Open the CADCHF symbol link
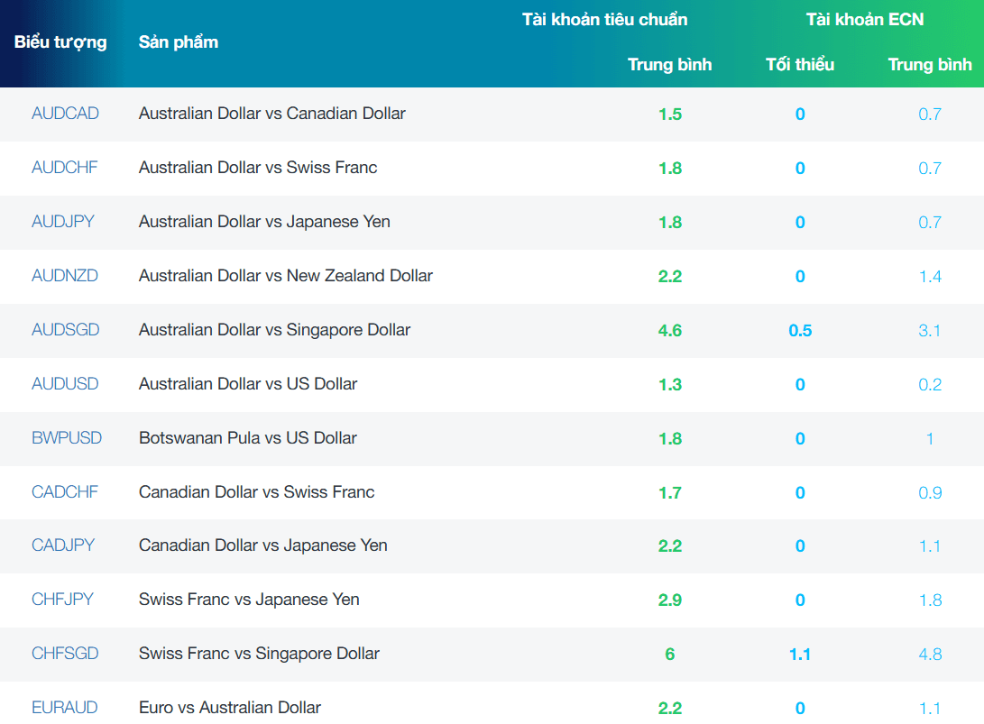Screen dimensions: 984x724 click(65, 491)
